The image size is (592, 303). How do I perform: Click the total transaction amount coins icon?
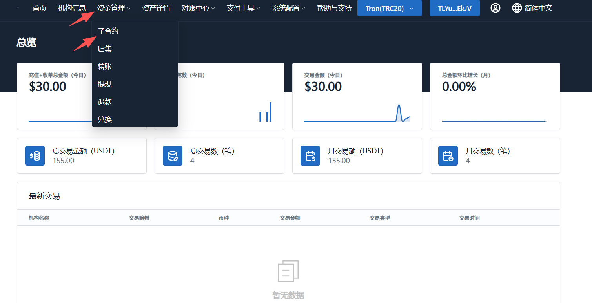click(35, 156)
